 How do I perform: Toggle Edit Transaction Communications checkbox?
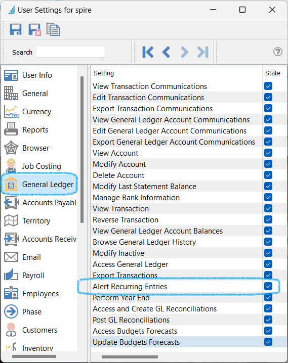(x=268, y=97)
